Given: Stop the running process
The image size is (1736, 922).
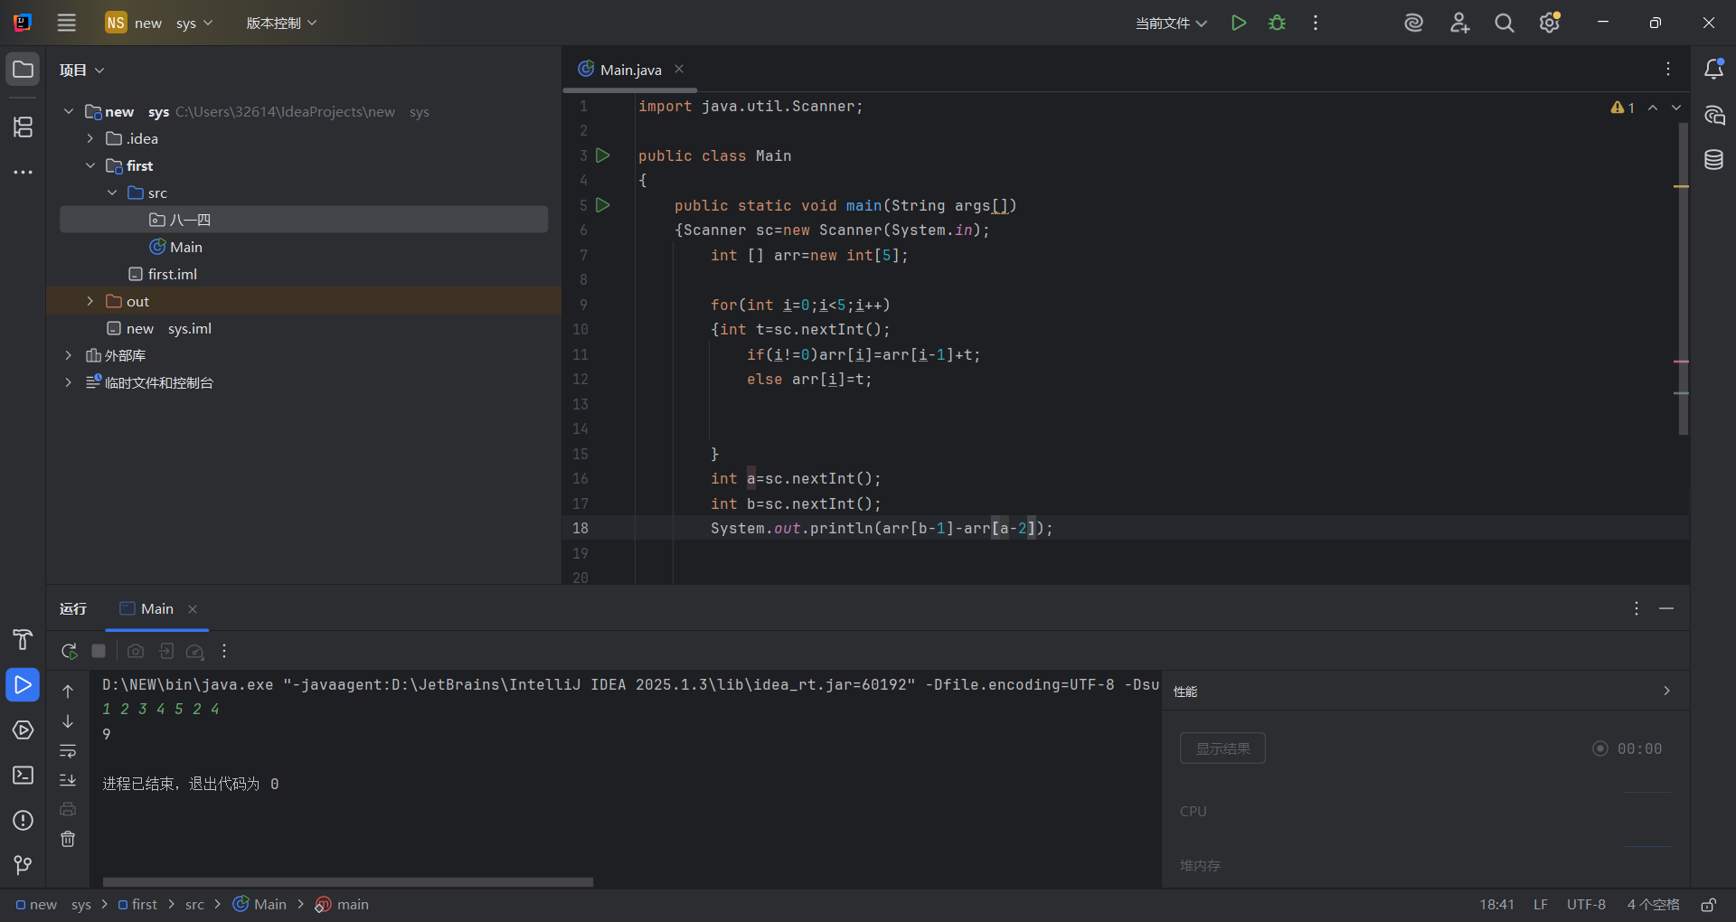Looking at the screenshot, I should (x=99, y=651).
